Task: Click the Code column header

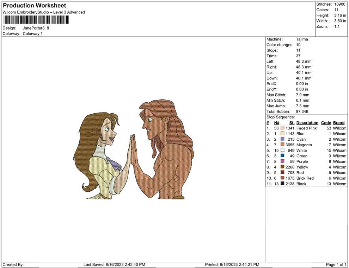Action: click(326, 123)
